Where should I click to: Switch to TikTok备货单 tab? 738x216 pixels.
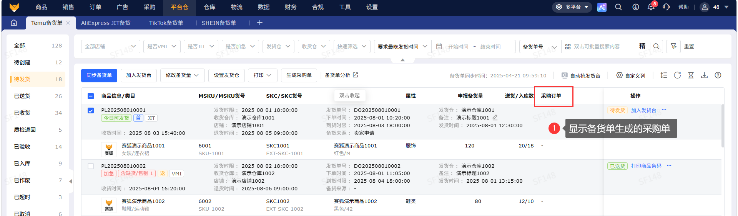click(166, 23)
